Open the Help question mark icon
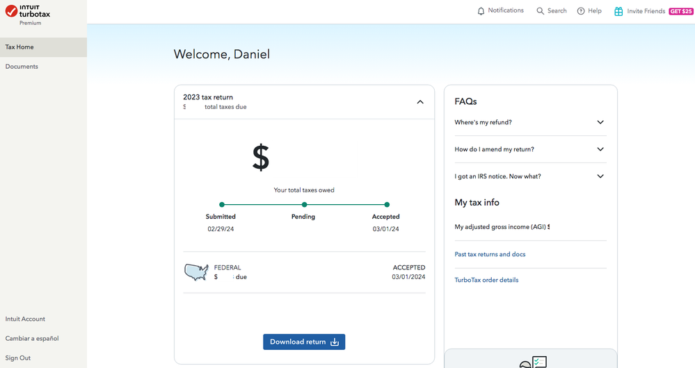 point(581,11)
